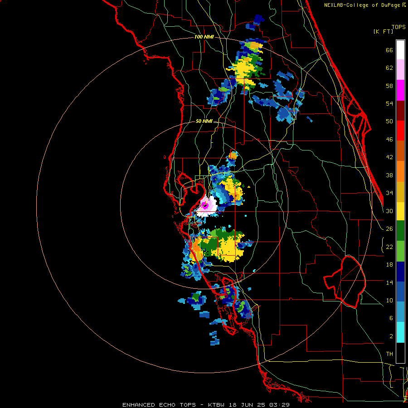Pick the navy blue swatch on the scale

[400, 272]
